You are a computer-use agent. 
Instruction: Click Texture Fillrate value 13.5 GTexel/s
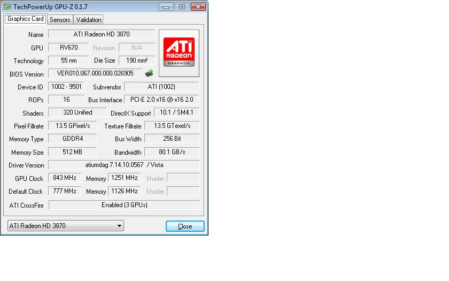pyautogui.click(x=172, y=126)
